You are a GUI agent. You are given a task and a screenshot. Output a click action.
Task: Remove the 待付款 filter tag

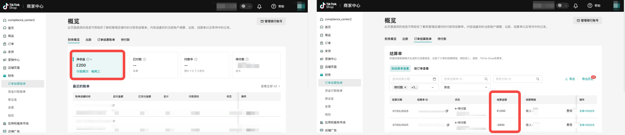[x=405, y=87]
